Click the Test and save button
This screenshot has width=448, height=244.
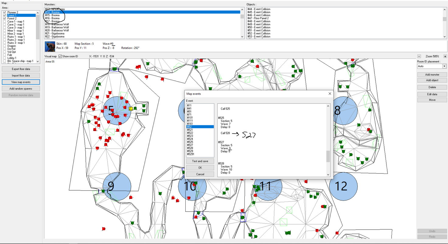point(200,161)
